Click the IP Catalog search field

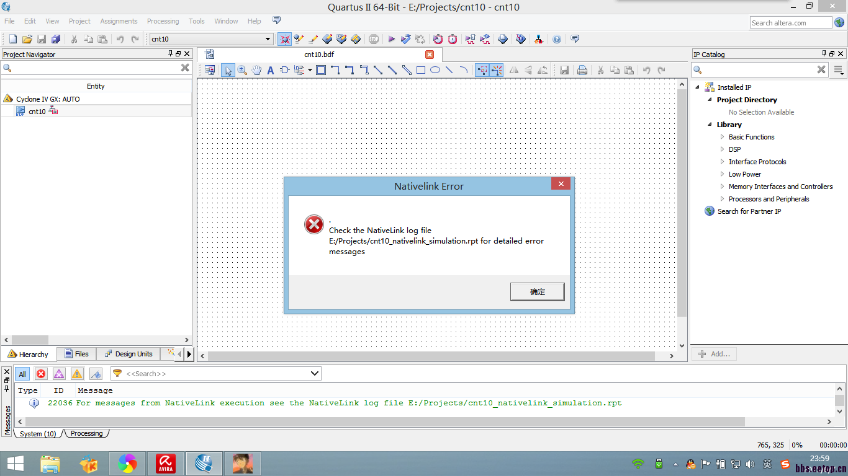point(759,69)
